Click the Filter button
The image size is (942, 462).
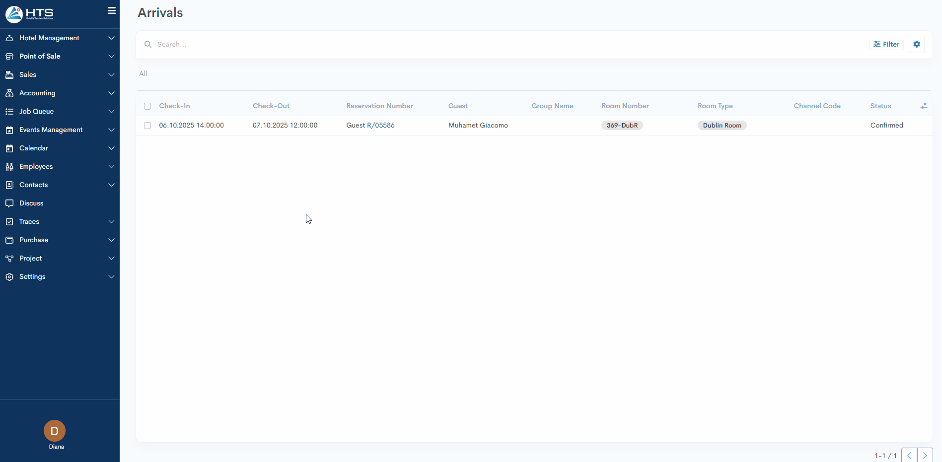point(886,44)
